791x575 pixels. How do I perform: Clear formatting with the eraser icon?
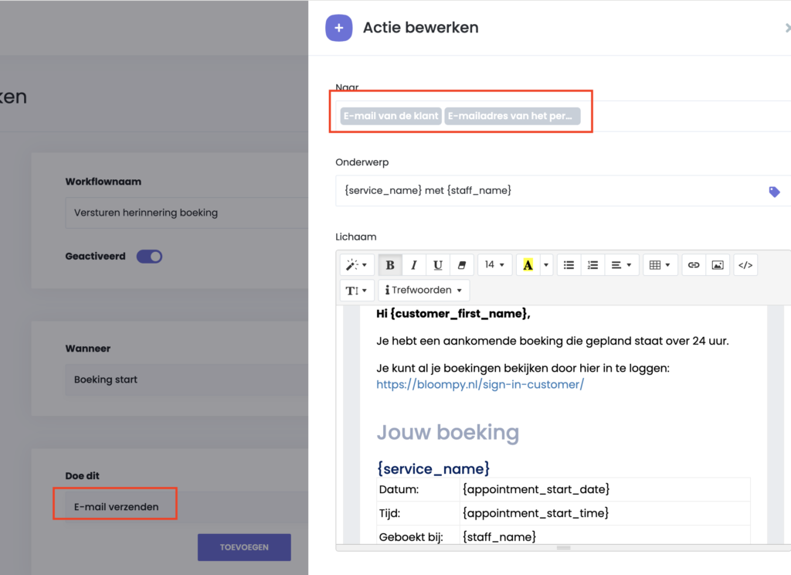[x=462, y=265]
